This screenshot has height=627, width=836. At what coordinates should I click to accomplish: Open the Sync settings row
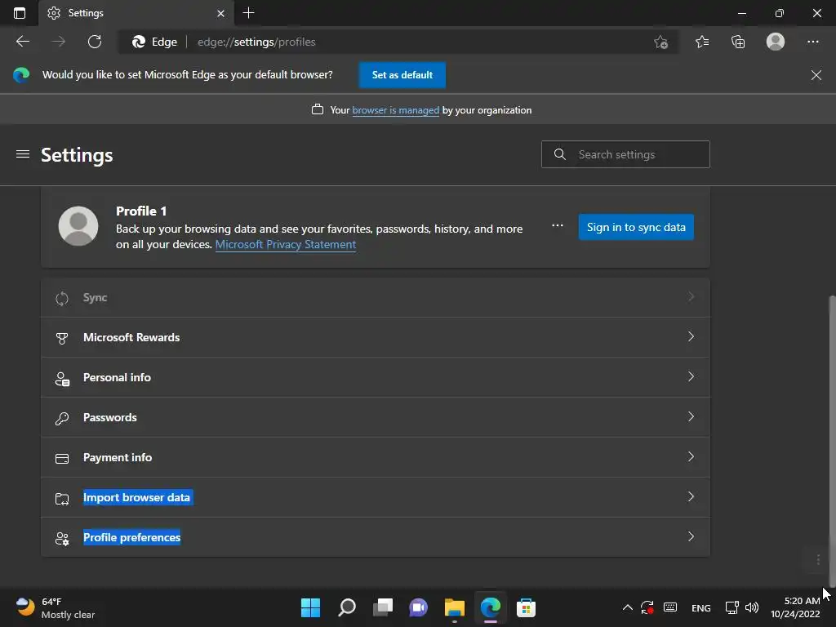[376, 297]
